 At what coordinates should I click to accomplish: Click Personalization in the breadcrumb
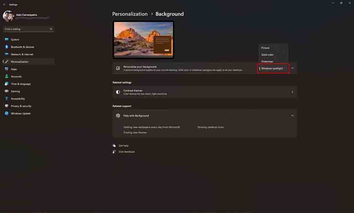[x=130, y=14]
